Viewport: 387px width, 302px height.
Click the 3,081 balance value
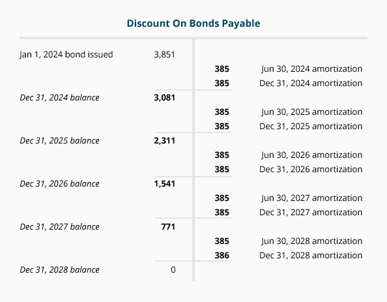164,97
